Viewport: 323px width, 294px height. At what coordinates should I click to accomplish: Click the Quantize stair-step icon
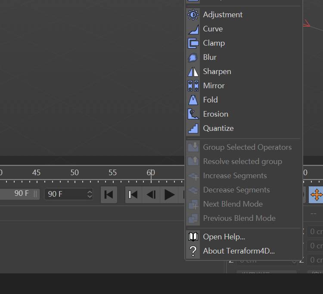coord(193,128)
